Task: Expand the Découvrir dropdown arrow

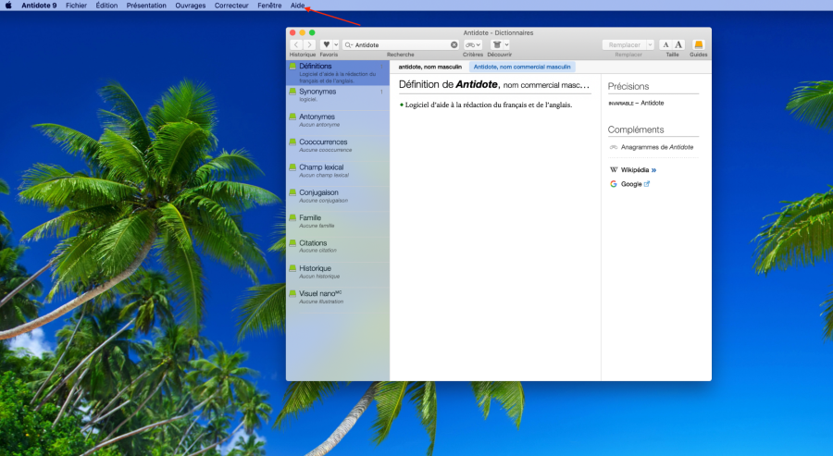Action: [x=507, y=44]
